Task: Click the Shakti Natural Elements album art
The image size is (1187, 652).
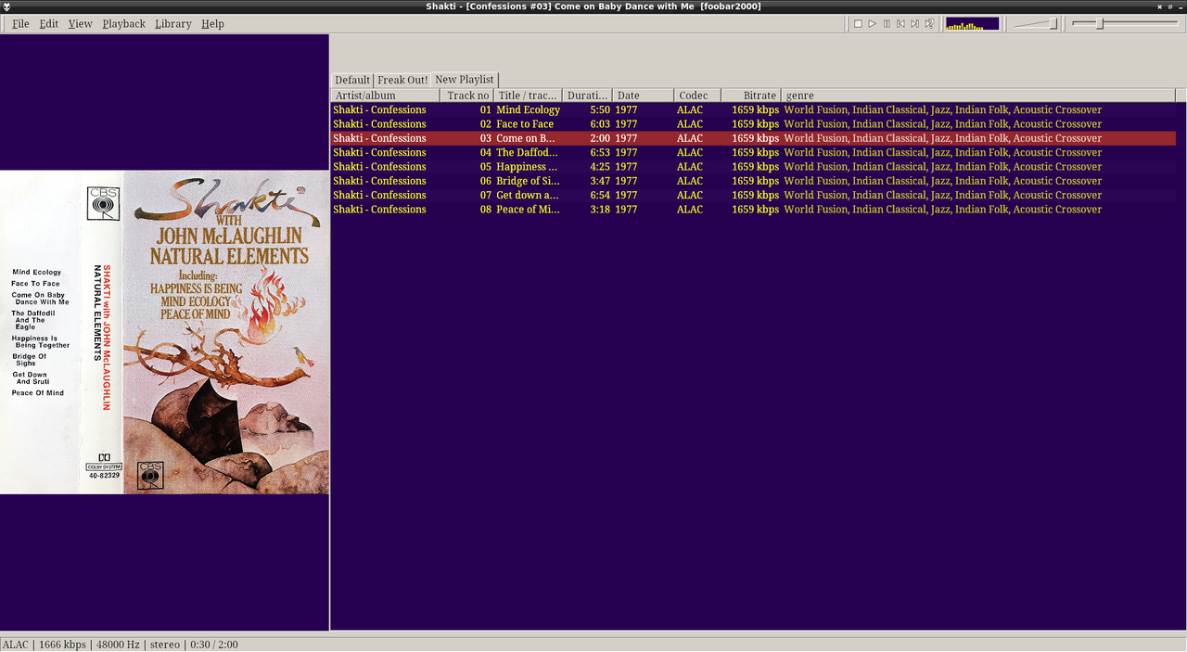Action: [164, 332]
